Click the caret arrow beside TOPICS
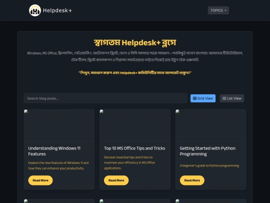 pyautogui.click(x=225, y=11)
